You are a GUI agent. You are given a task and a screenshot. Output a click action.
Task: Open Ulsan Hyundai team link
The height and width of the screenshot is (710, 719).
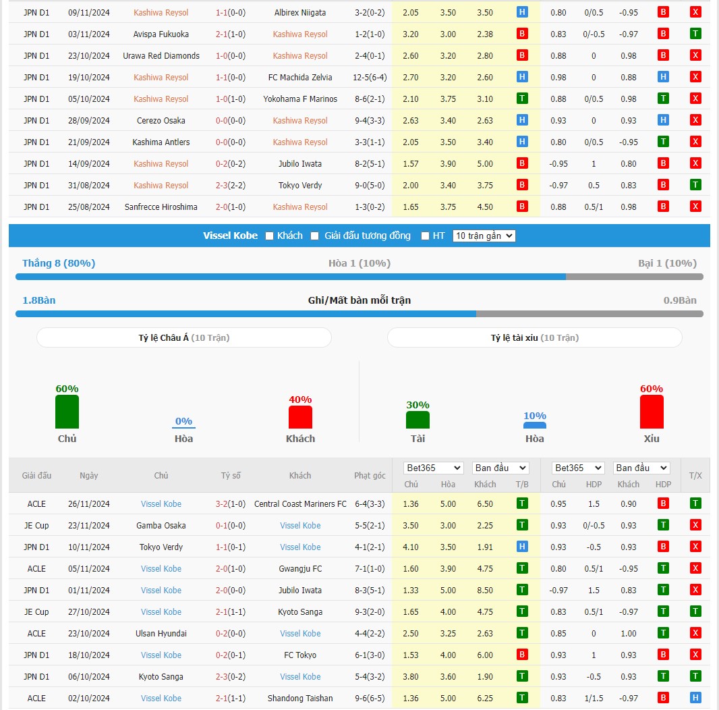[x=161, y=633]
